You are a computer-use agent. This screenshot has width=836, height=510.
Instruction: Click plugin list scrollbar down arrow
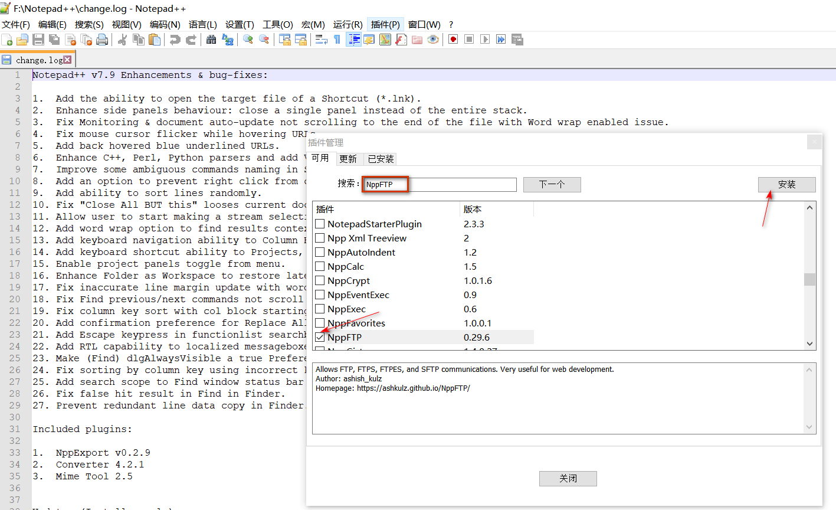click(810, 344)
